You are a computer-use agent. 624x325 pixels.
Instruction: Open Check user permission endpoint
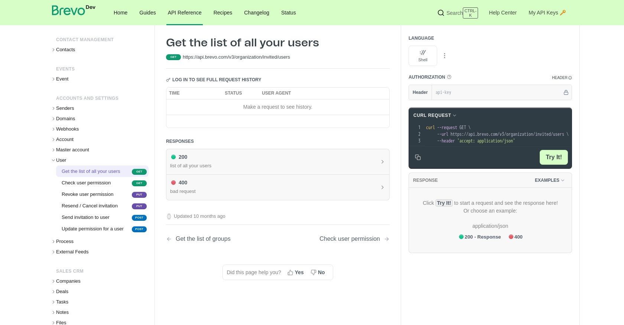click(102, 183)
